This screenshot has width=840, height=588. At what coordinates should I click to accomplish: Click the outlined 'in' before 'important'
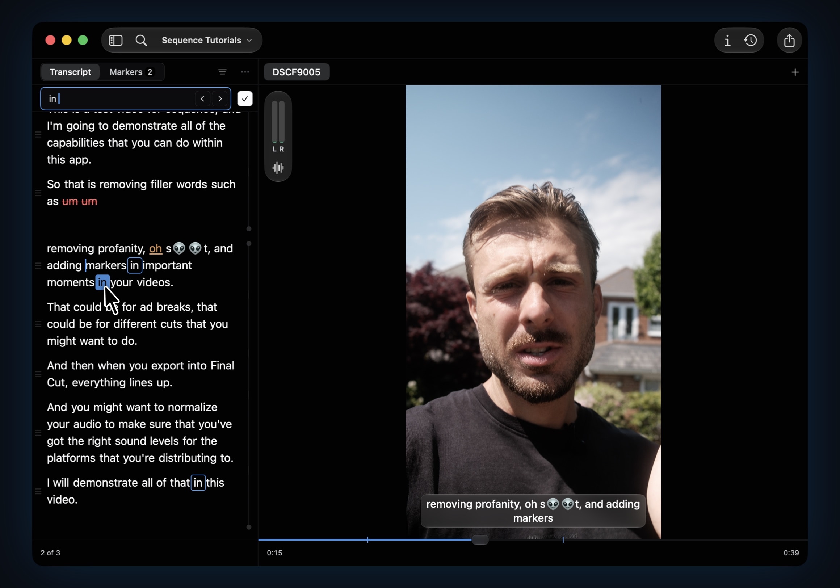(x=134, y=265)
